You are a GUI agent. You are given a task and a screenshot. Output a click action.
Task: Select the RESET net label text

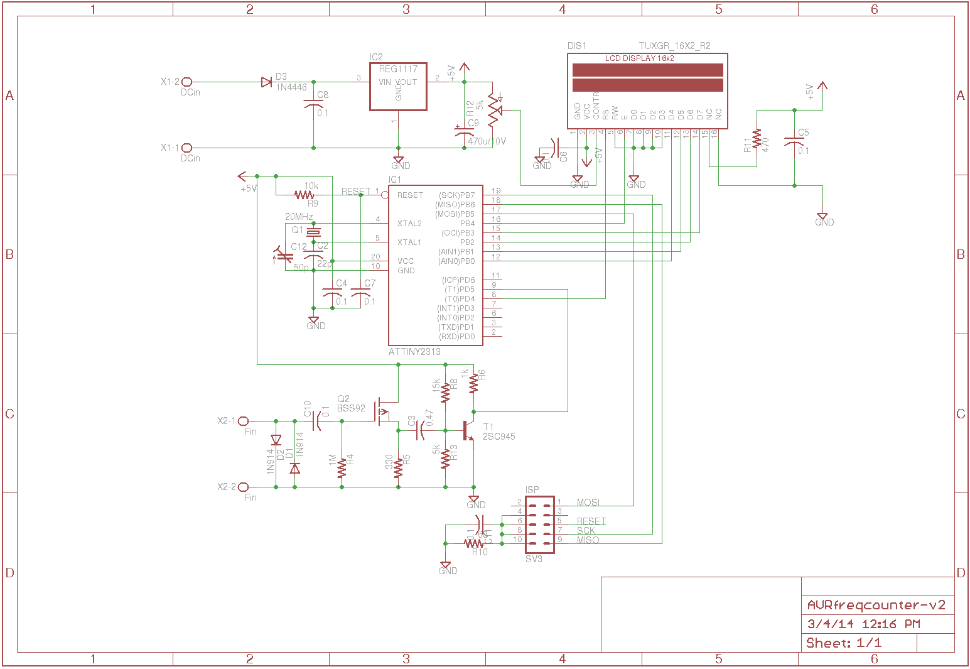click(x=355, y=191)
